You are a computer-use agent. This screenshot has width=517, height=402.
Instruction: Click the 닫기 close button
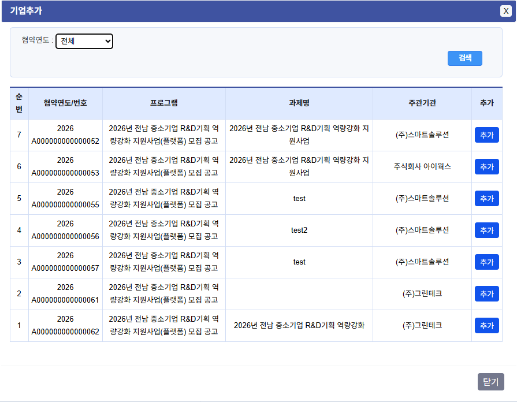click(x=490, y=382)
